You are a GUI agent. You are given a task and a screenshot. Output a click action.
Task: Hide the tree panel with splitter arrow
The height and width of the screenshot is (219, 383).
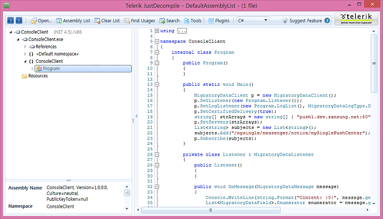click(x=137, y=116)
